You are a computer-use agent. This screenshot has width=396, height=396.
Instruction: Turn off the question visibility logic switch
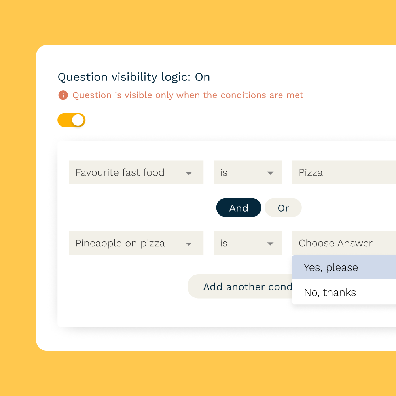coord(72,120)
